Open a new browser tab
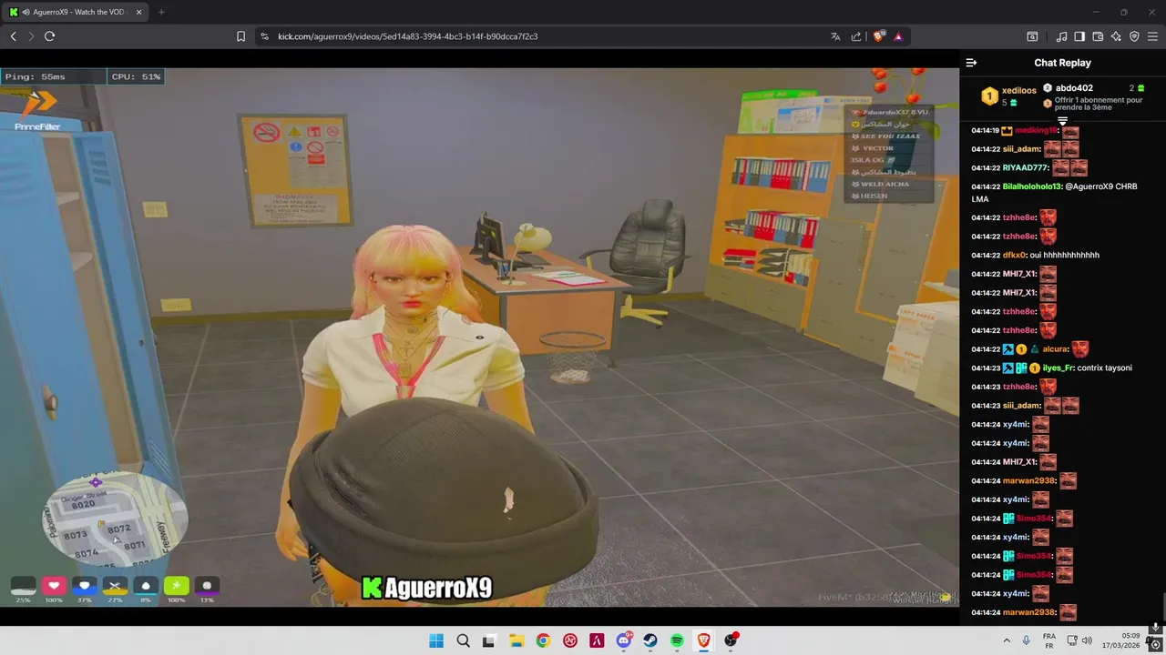This screenshot has width=1166, height=655. 161,12
